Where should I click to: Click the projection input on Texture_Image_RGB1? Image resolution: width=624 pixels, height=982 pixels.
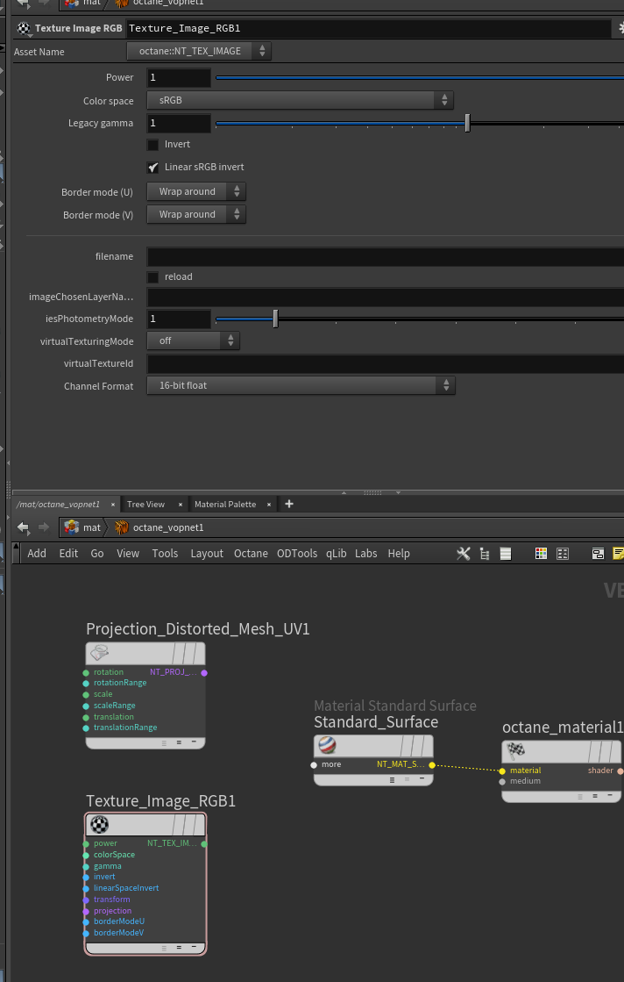point(86,911)
